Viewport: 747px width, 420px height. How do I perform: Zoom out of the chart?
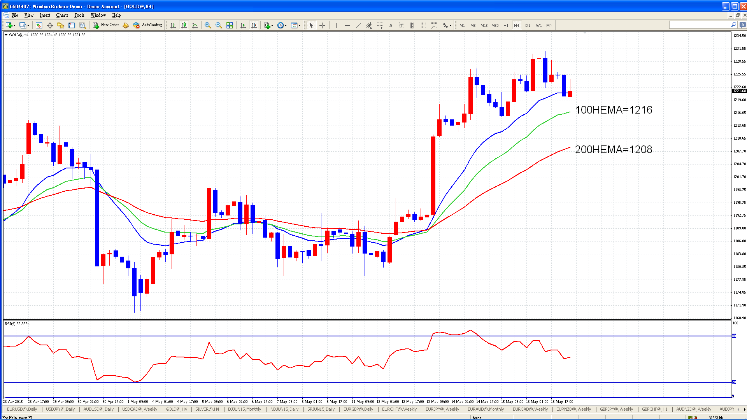[219, 25]
